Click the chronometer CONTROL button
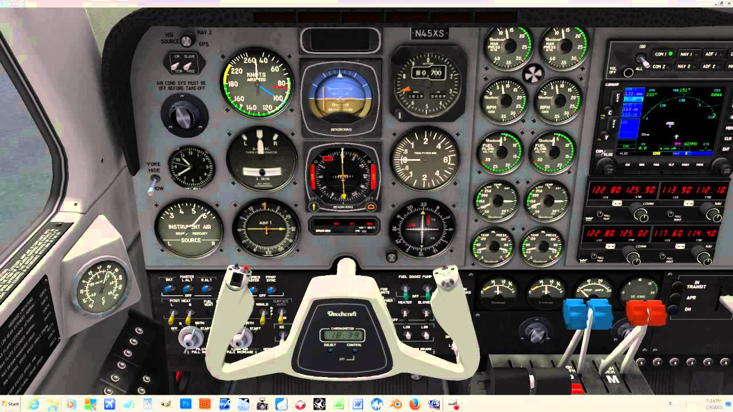 (x=353, y=350)
